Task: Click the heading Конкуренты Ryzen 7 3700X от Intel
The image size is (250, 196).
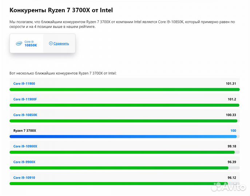Action: (x=61, y=10)
